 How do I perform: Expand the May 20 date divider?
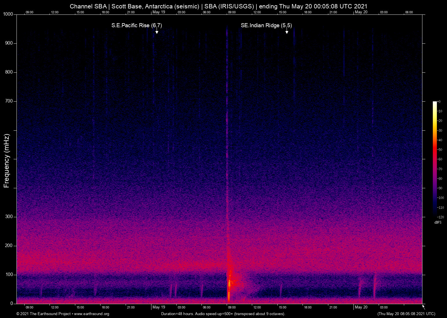click(361, 12)
